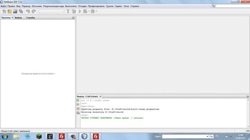
Task: Click the NetBeans cube taskbar icon
Action: point(84,136)
